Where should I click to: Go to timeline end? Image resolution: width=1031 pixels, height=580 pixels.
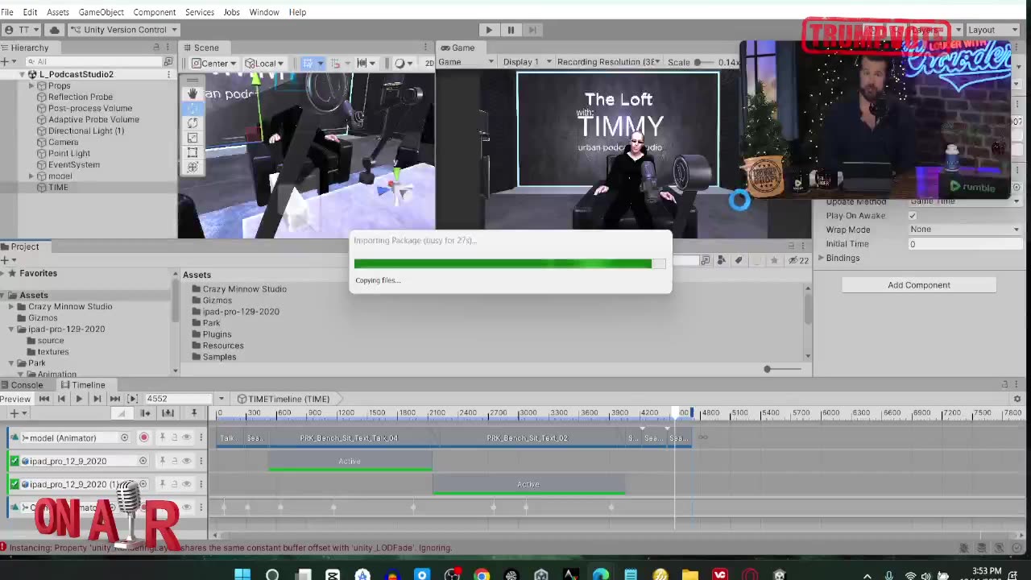click(x=114, y=399)
